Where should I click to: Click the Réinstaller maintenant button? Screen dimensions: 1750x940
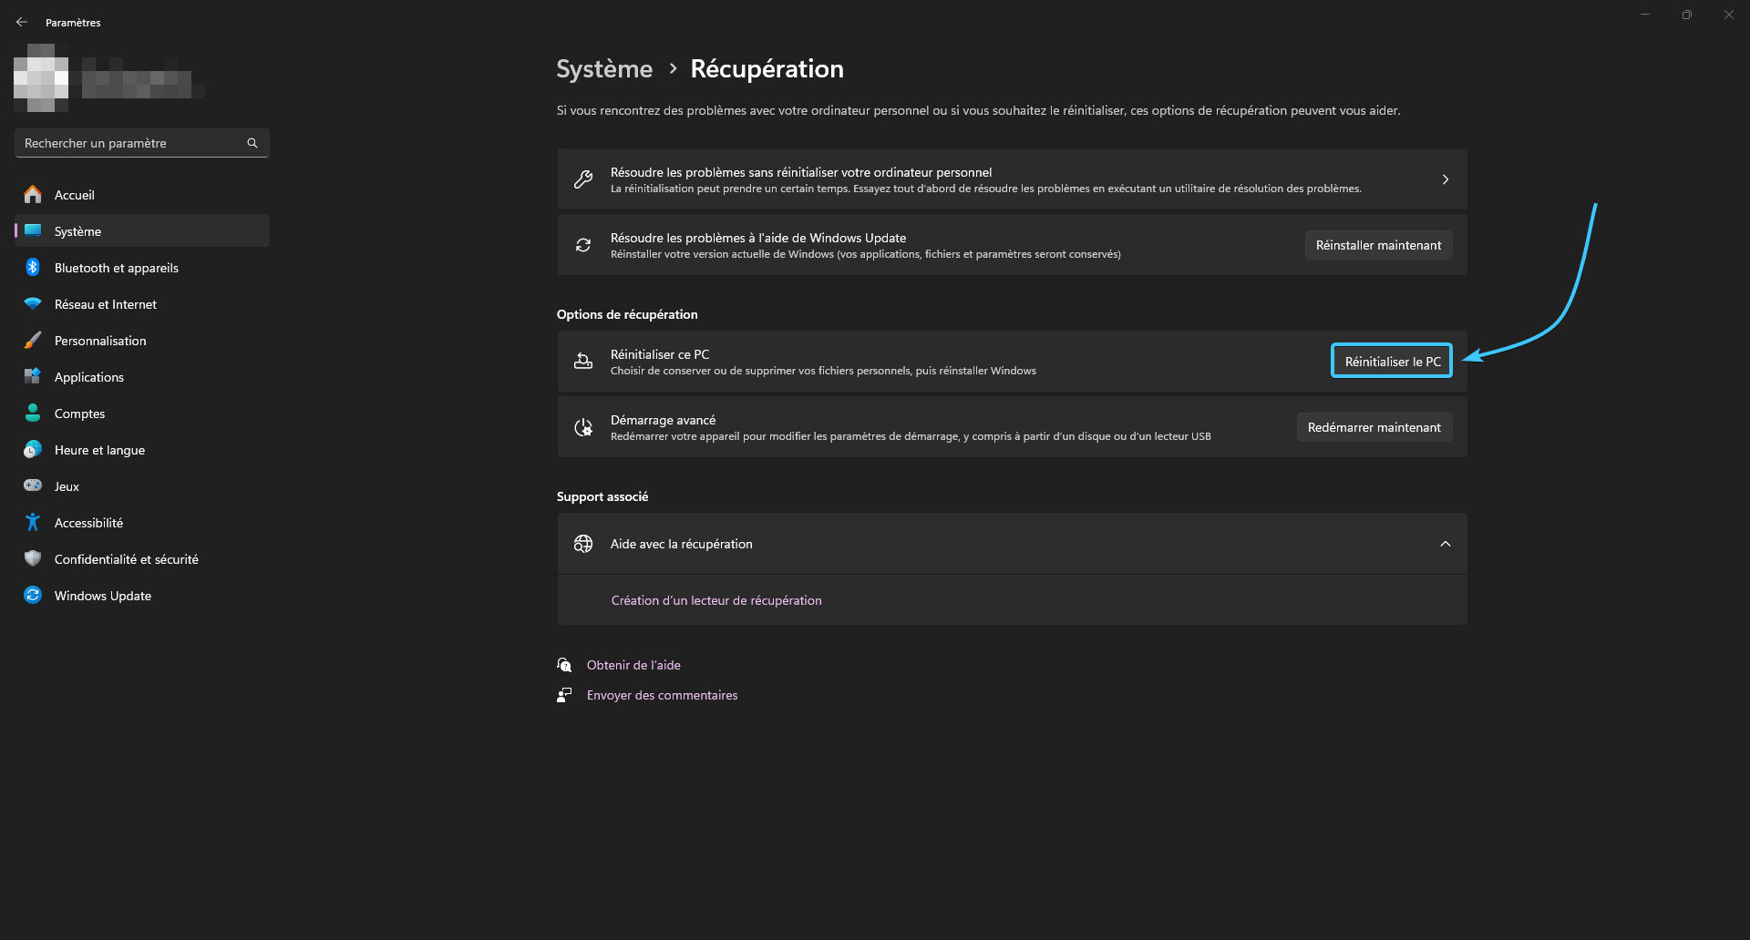1378,245
